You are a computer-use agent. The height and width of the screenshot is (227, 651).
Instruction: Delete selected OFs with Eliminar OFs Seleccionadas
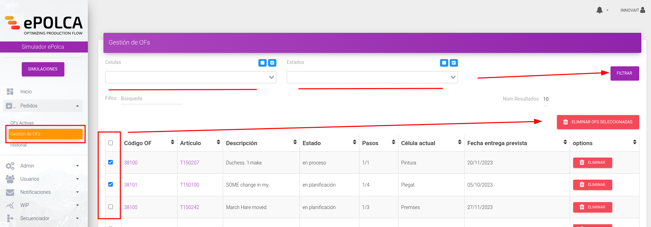pos(598,122)
